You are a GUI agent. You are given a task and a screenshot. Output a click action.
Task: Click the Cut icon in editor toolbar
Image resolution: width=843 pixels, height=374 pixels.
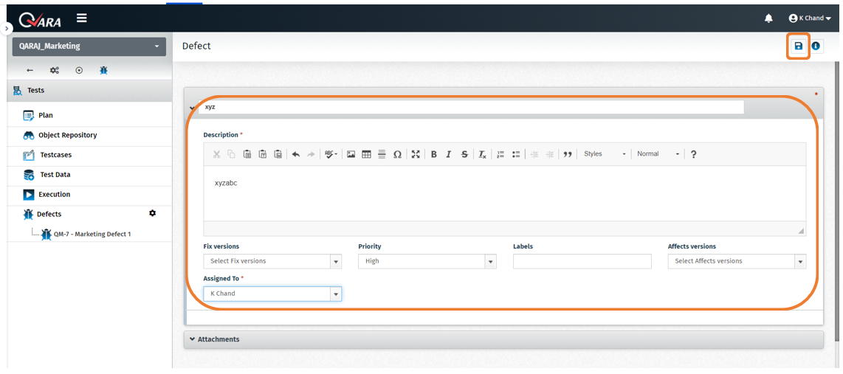tap(216, 154)
